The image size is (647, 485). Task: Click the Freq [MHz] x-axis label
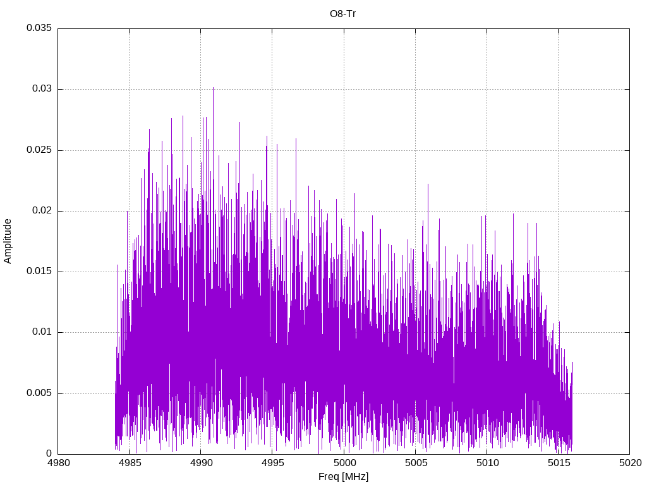pos(343,477)
